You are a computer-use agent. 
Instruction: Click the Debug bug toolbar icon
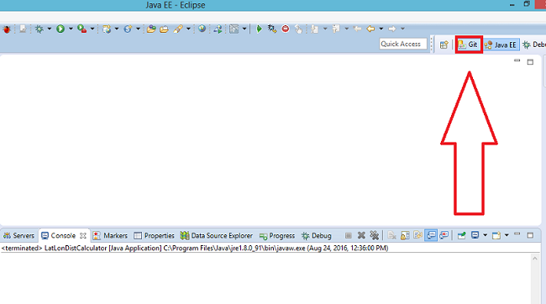point(39,29)
